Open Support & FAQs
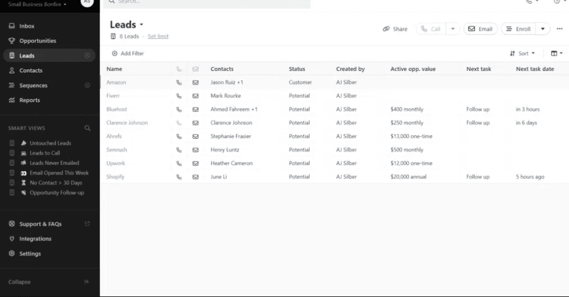569x297 pixels. [40, 224]
